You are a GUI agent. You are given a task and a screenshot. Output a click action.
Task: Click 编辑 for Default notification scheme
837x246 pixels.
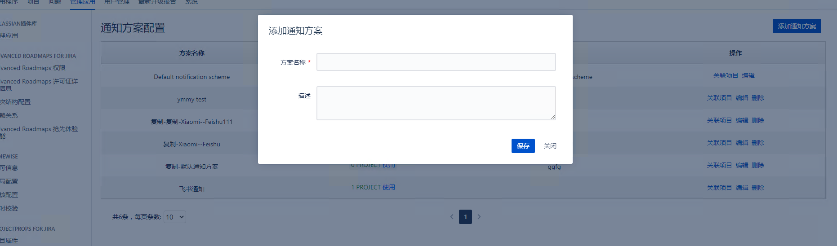point(748,75)
